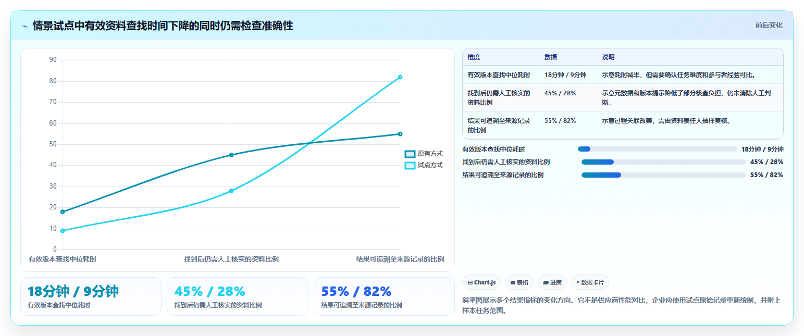
Task: Click the 试点方式 data point at 28
Action: pos(231,191)
